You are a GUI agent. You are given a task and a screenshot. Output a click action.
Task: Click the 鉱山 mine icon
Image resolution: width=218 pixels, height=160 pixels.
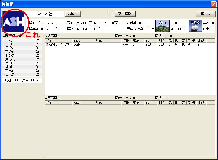click(x=162, y=26)
